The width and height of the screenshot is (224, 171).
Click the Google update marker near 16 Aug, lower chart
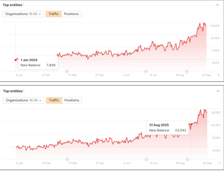[x=188, y=159]
